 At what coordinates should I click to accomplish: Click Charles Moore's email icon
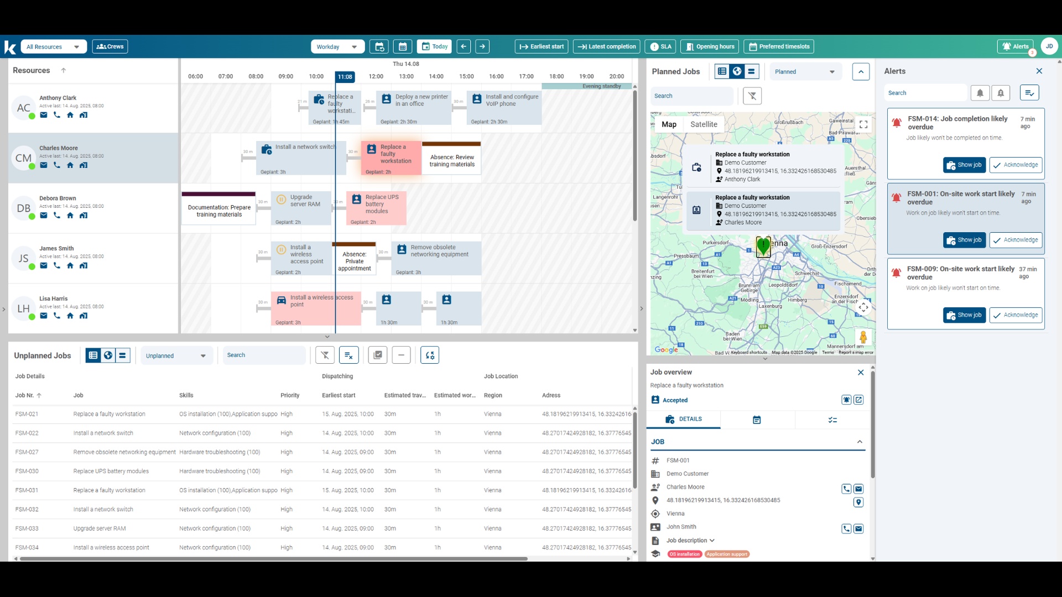click(44, 165)
